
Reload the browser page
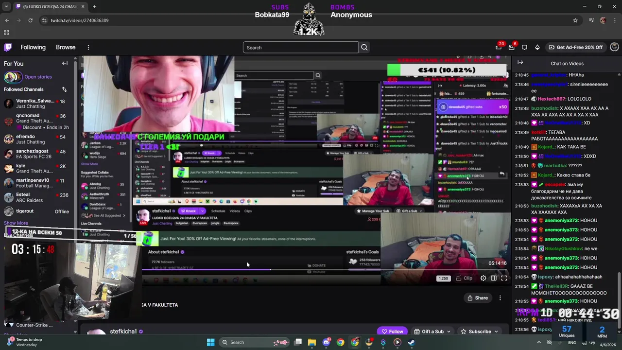tap(30, 20)
